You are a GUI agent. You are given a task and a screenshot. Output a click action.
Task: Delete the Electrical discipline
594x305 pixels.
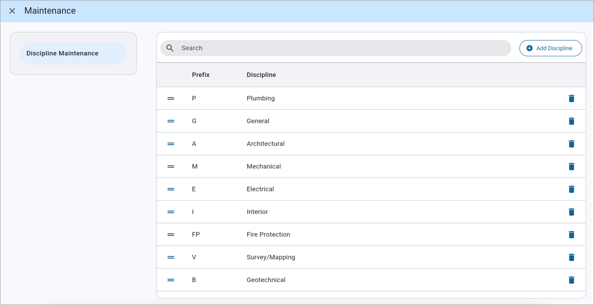coord(572,189)
